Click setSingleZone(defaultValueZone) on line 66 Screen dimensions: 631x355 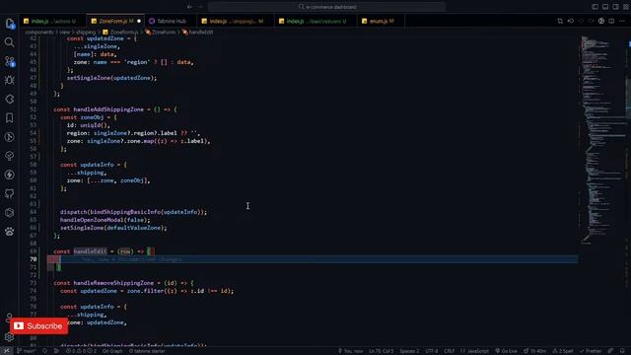pyautogui.click(x=113, y=228)
